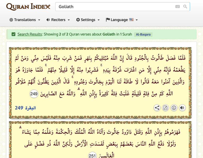Click the Search Results link
The height and width of the screenshot is (158, 203).
coord(30,34)
